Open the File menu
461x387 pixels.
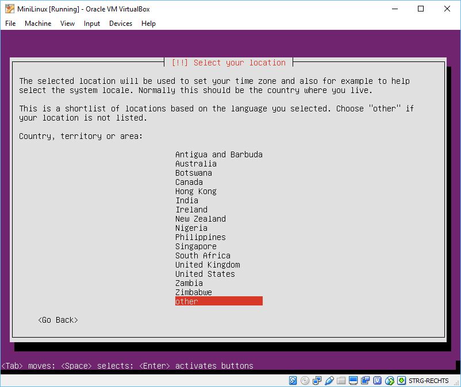pos(10,24)
